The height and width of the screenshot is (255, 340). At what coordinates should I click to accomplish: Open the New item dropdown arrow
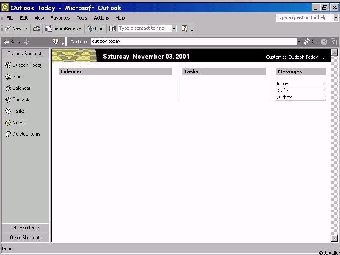26,28
